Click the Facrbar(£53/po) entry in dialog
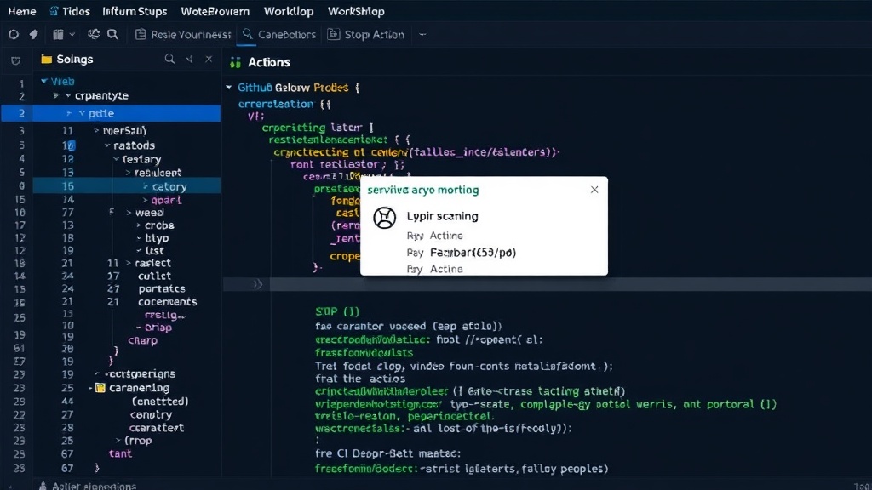This screenshot has height=490, width=872. pyautogui.click(x=473, y=252)
